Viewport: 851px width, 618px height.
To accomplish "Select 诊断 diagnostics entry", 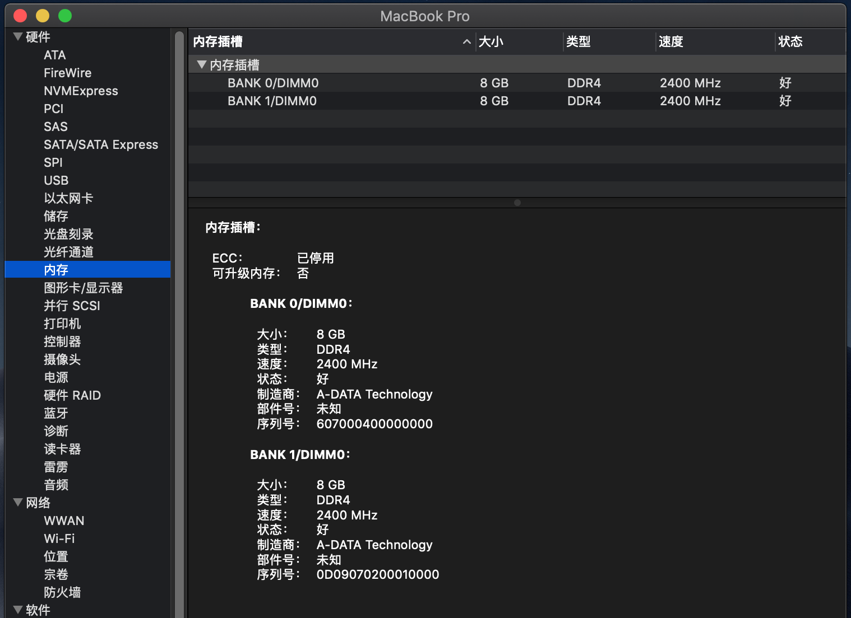I will (x=56, y=431).
